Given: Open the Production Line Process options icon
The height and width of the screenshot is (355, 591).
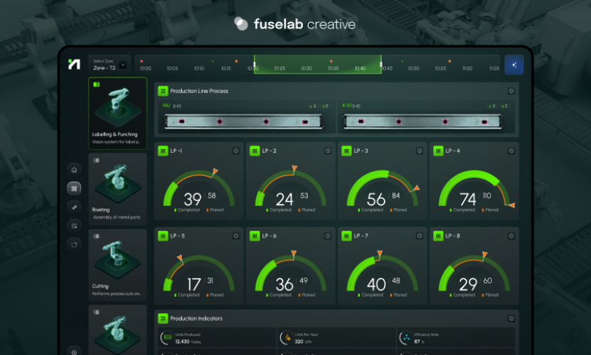Looking at the screenshot, I should [x=511, y=91].
